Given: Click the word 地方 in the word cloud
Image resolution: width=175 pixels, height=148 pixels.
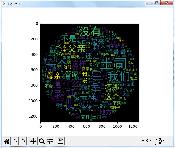Looking at the screenshot, I should click(105, 112).
